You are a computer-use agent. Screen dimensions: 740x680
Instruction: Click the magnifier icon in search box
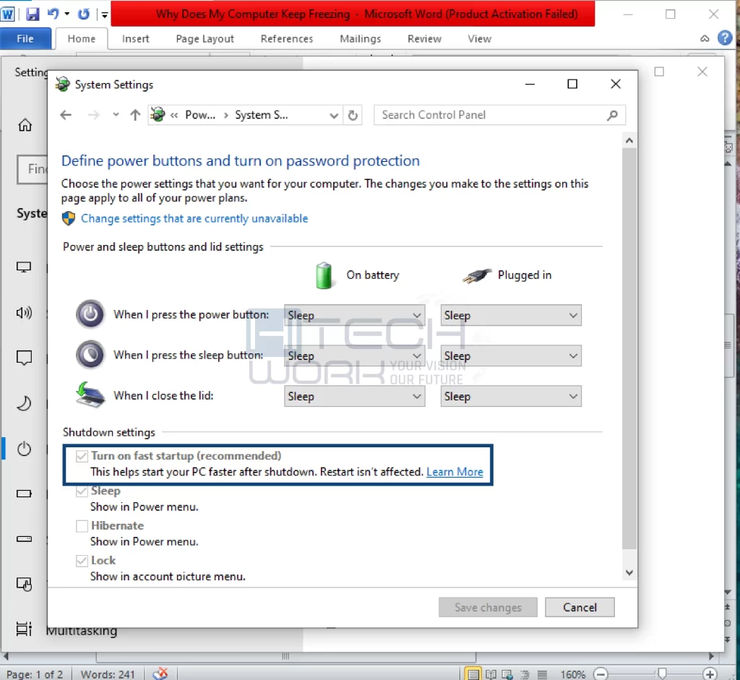[612, 115]
